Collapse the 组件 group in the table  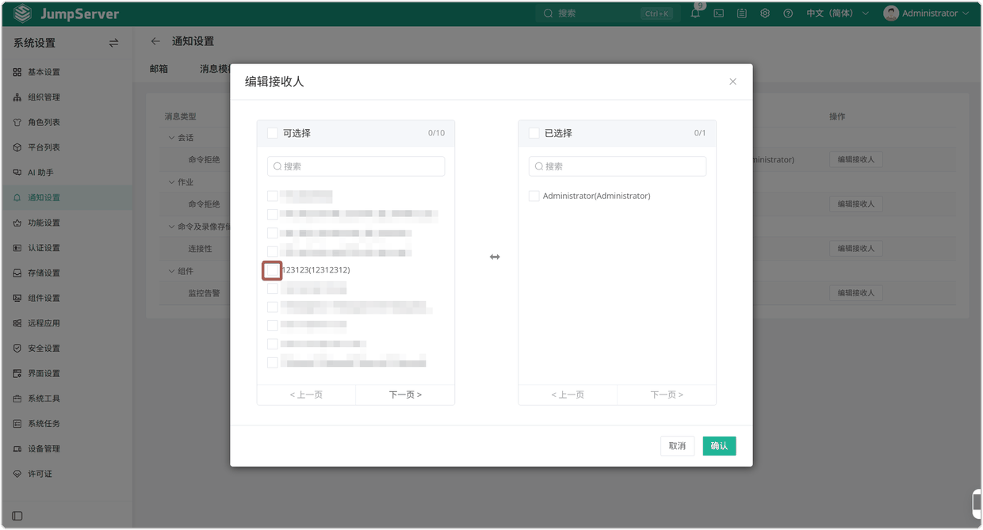point(171,271)
